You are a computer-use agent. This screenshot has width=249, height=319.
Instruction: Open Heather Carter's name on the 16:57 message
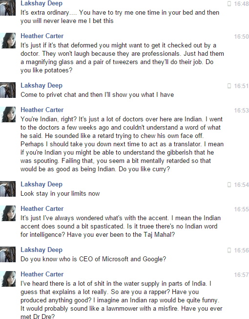click(42, 274)
